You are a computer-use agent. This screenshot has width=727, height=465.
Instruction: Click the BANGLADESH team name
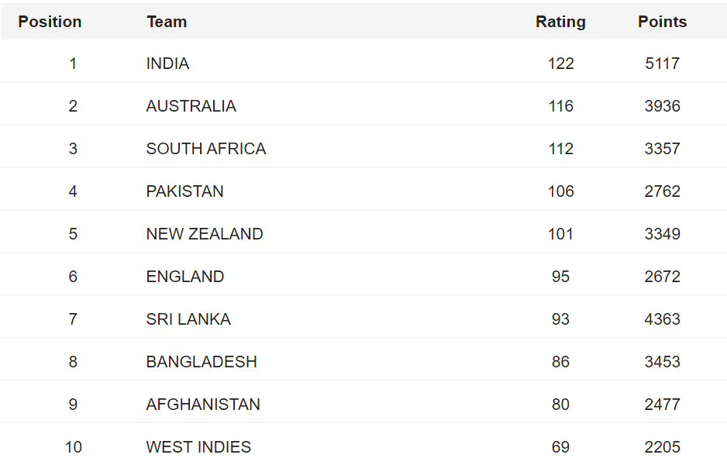[202, 362]
